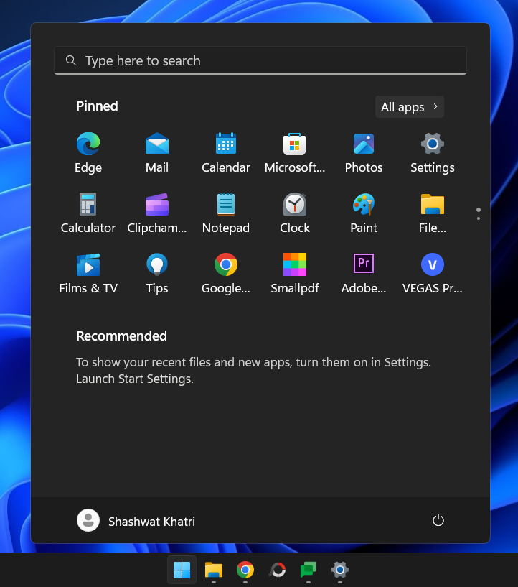Launch the Mail app
The width and height of the screenshot is (518, 587).
(157, 152)
